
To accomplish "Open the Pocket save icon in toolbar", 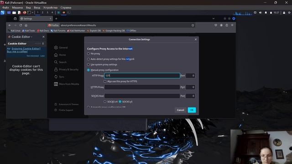I will tap(216, 25).
